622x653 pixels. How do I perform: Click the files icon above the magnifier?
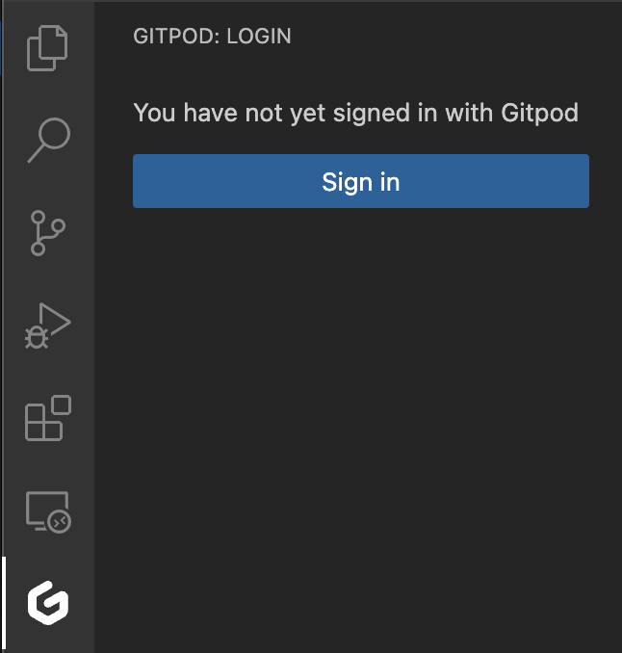coord(47,48)
